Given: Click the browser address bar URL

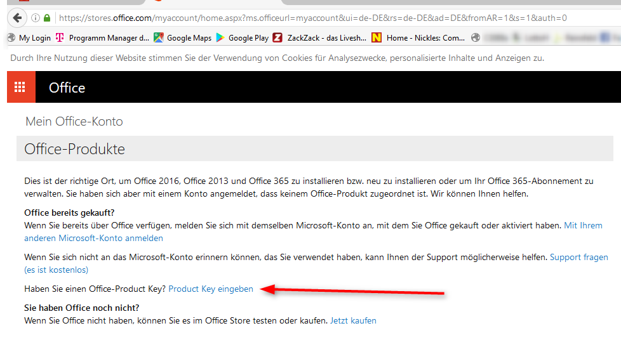Looking at the screenshot, I should coord(311,18).
